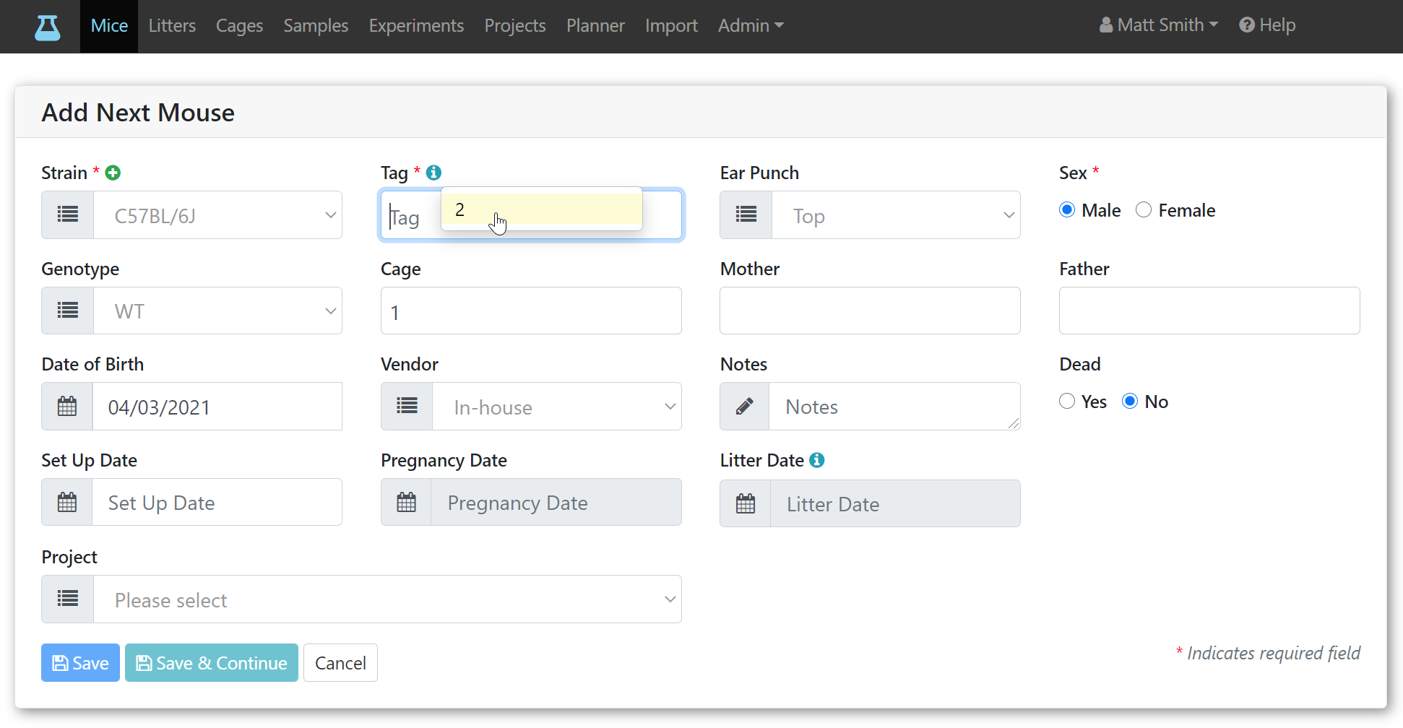Cancel adding the mouse

[340, 662]
